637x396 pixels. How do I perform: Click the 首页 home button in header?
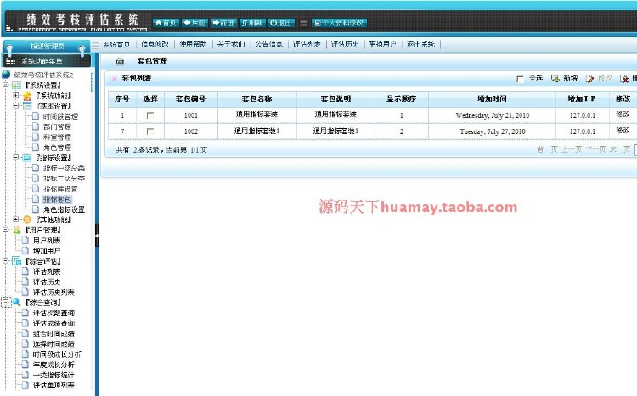click(166, 23)
